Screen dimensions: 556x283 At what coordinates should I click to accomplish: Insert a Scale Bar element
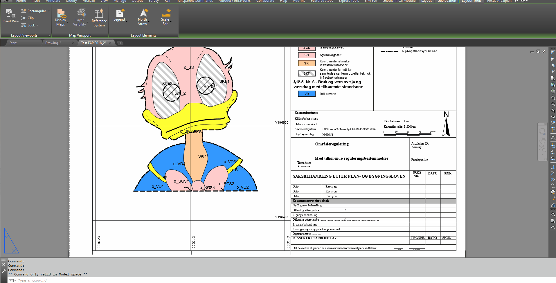[x=166, y=17]
